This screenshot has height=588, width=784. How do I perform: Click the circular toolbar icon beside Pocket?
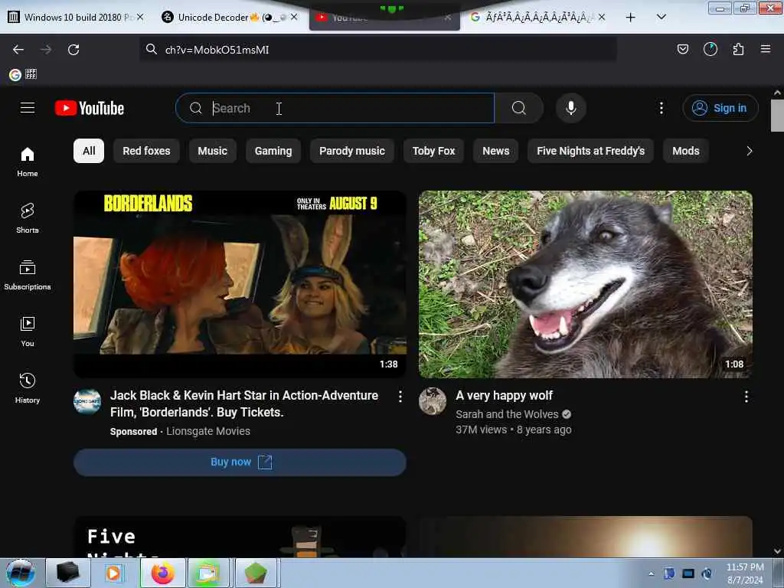point(710,49)
